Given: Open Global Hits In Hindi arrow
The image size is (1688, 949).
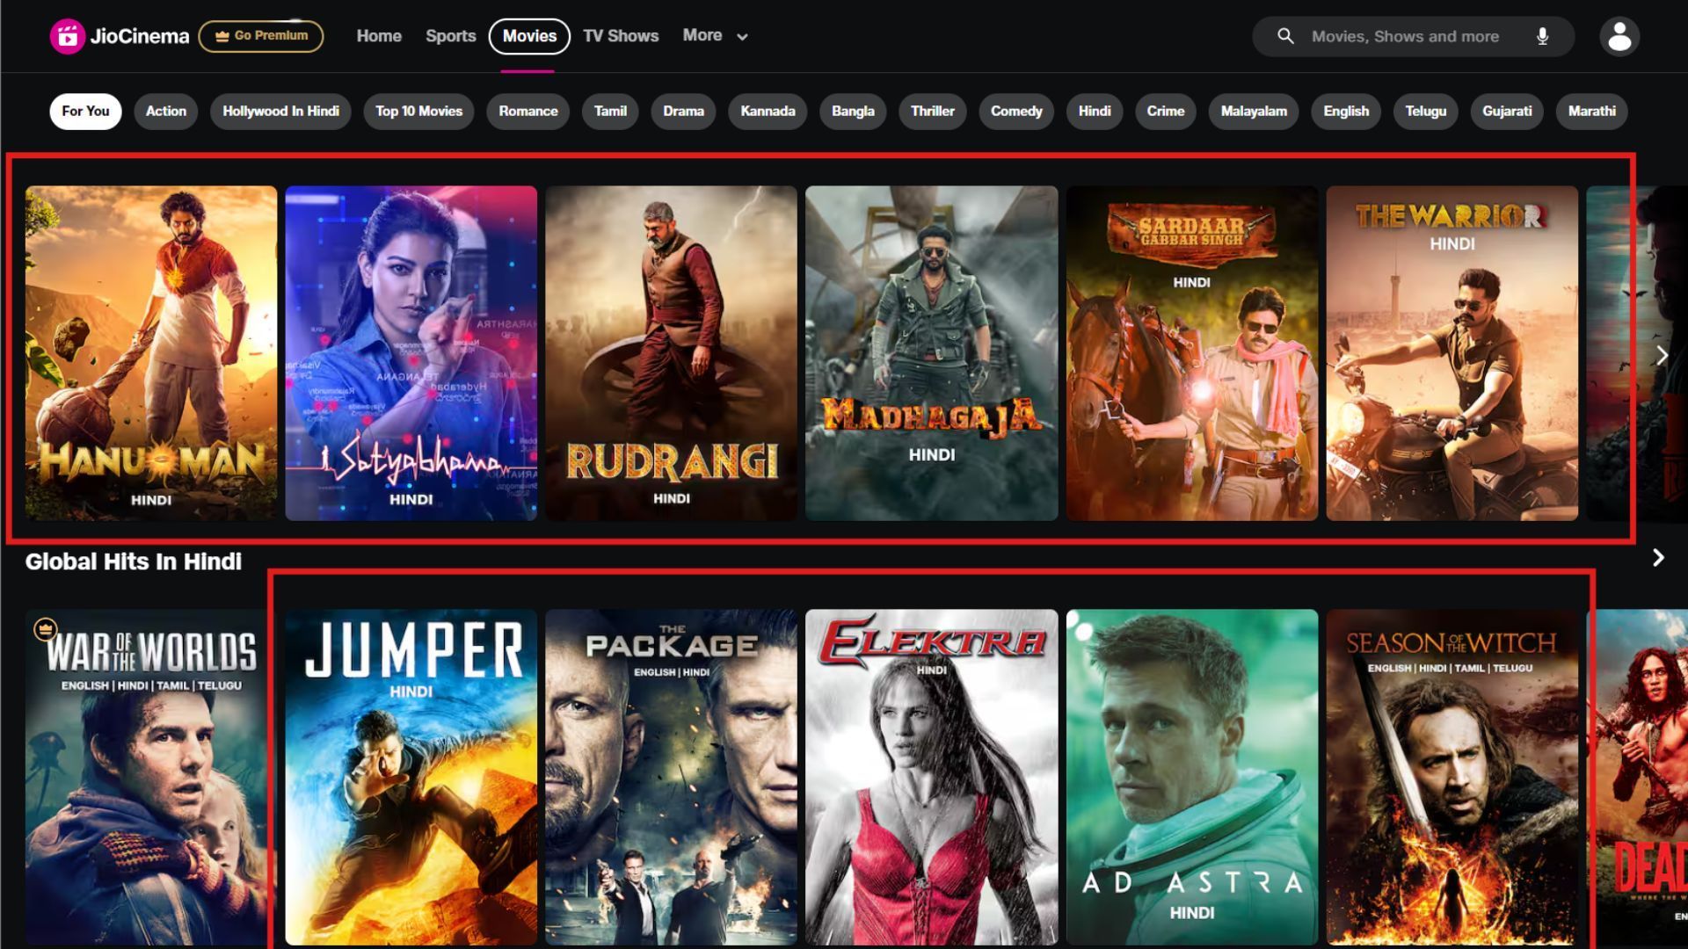Looking at the screenshot, I should [1658, 558].
